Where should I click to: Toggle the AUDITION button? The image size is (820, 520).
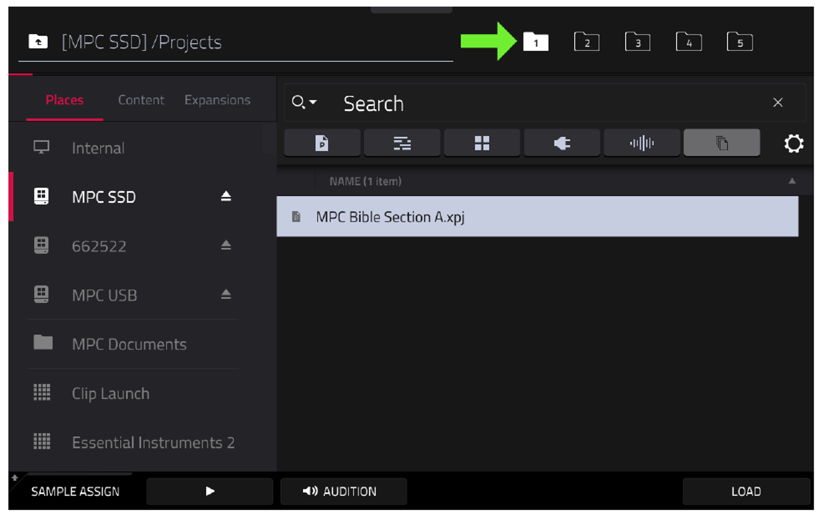[x=344, y=491]
